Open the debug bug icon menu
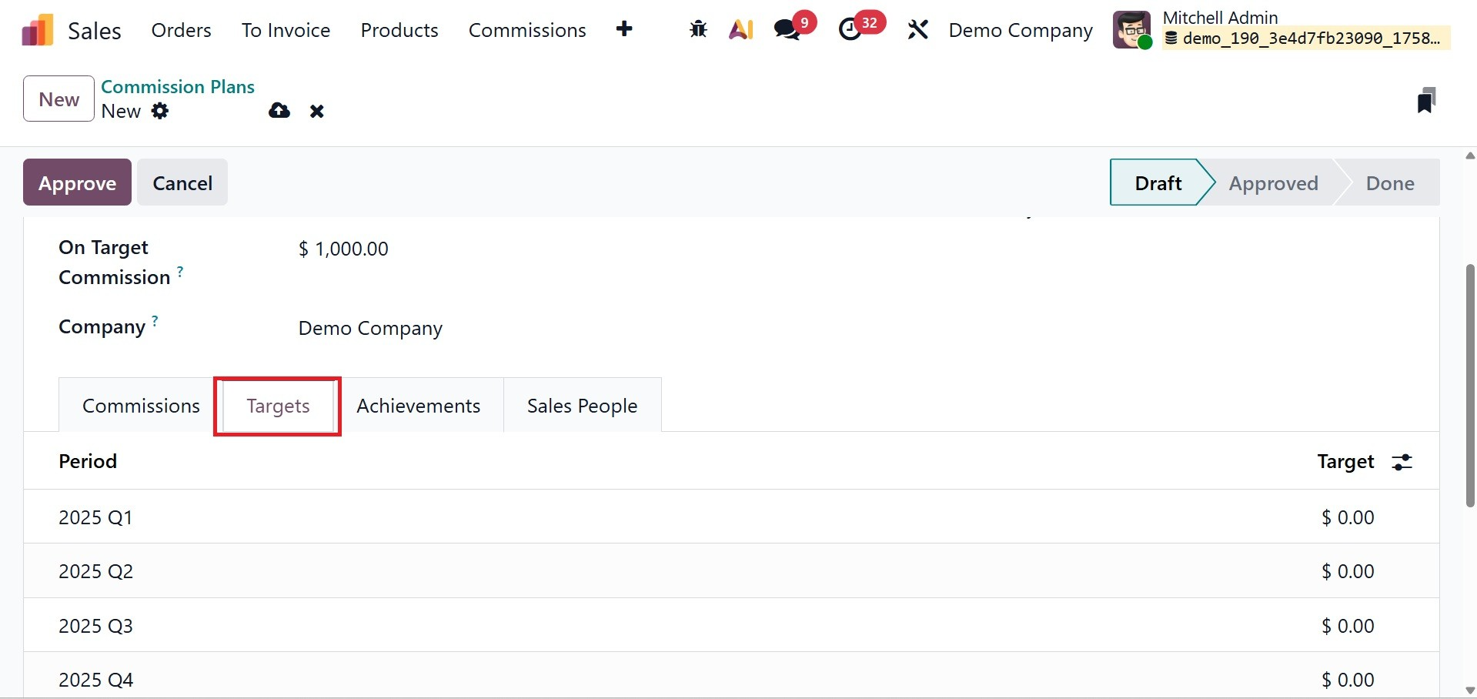Viewport: 1477px width, 699px height. 698,30
